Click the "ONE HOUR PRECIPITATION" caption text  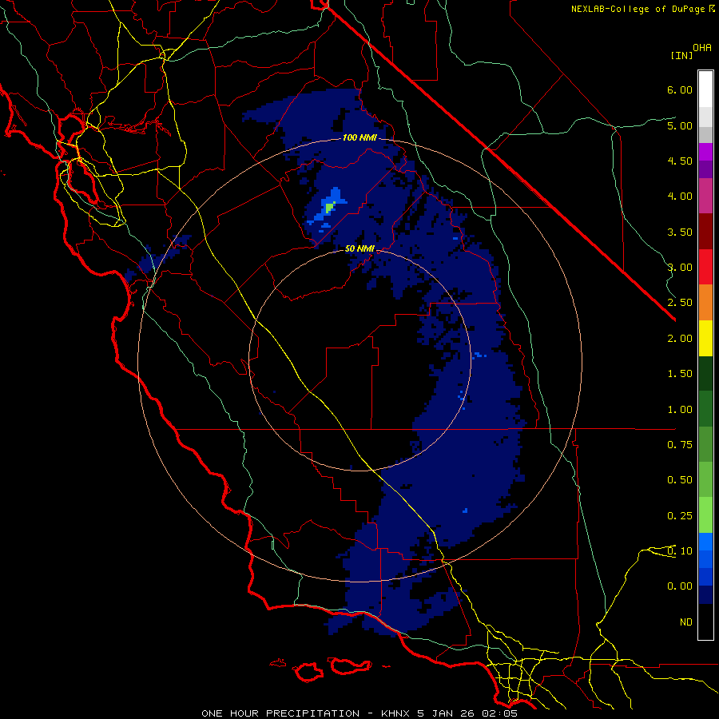(x=280, y=713)
